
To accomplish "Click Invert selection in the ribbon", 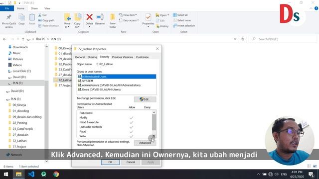I will coord(184,26).
